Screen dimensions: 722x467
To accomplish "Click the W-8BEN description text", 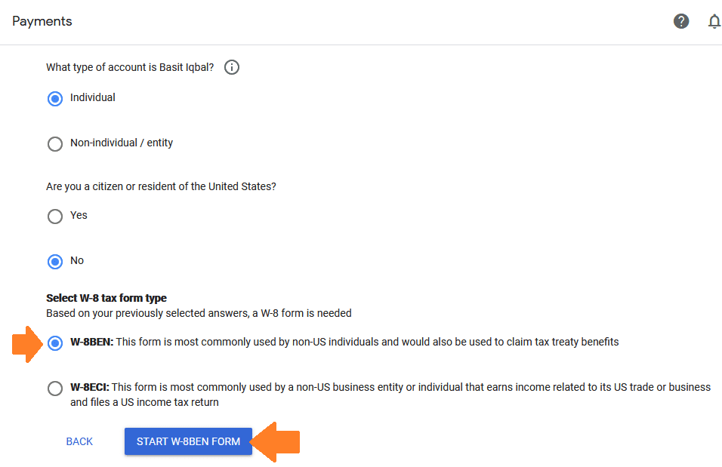I will tap(344, 342).
